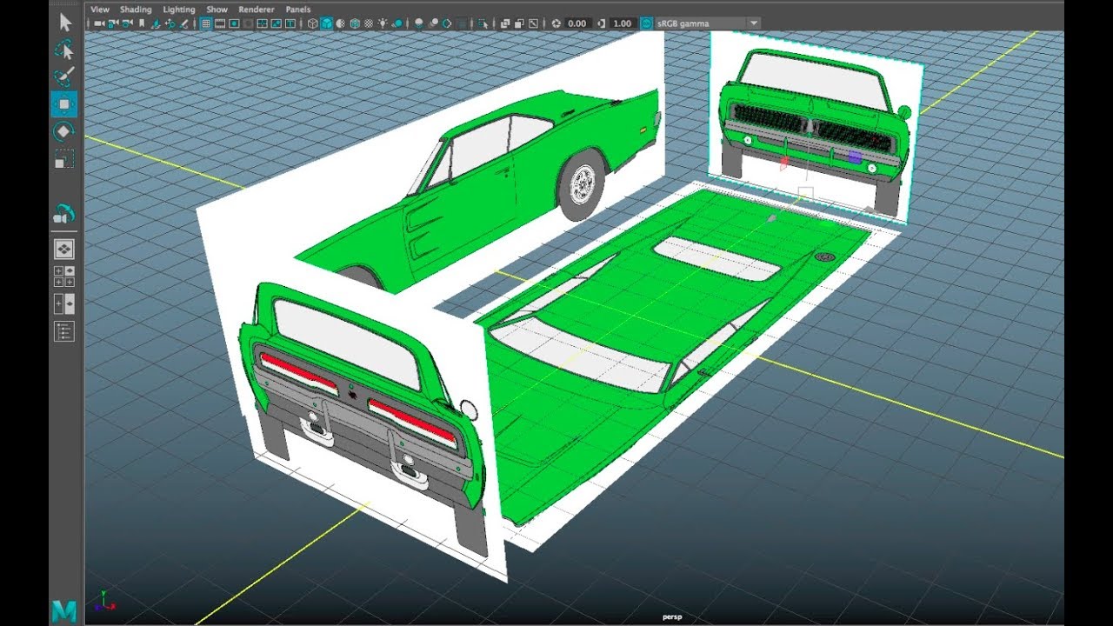Reset viewport Gamma icon
This screenshot has width=1113, height=626.
click(x=601, y=23)
